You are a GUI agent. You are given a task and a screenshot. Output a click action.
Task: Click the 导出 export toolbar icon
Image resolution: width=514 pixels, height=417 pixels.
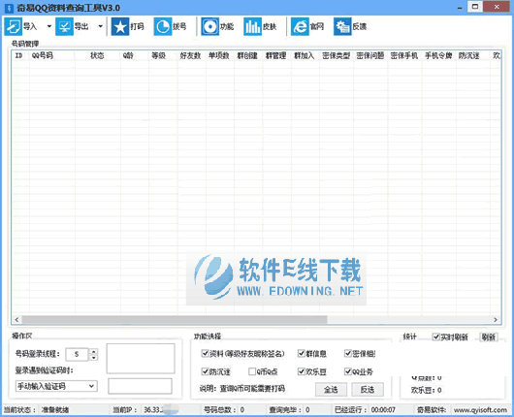(x=64, y=26)
